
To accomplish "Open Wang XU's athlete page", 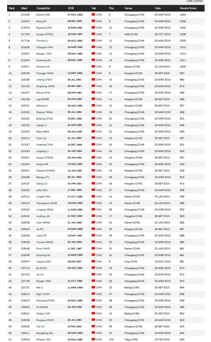I will [x=41, y=21].
